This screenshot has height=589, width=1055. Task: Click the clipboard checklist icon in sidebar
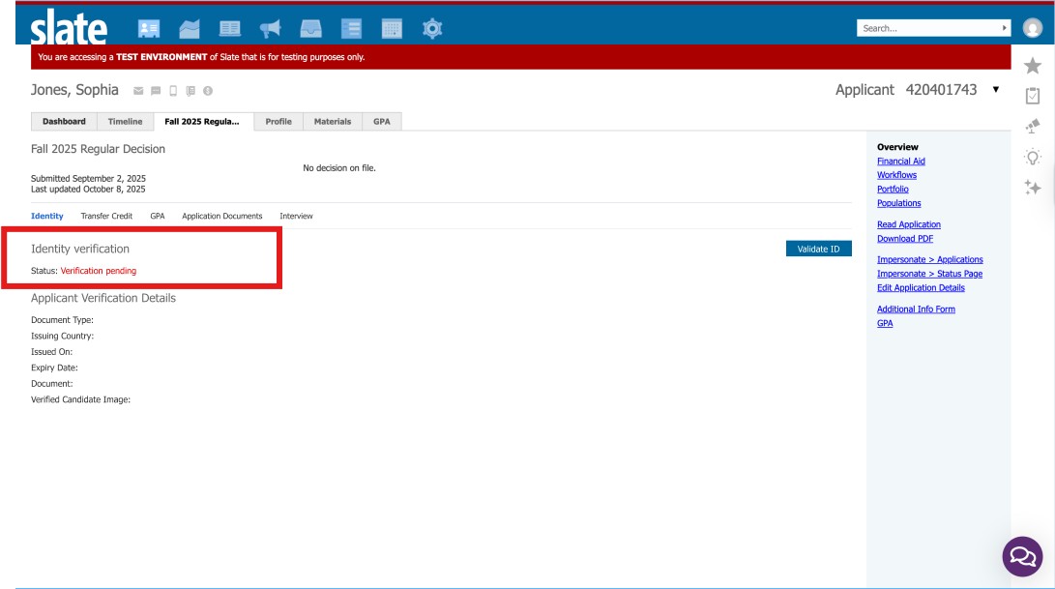pyautogui.click(x=1032, y=96)
